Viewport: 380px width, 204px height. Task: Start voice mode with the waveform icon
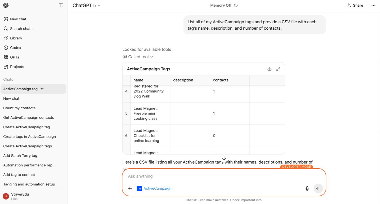pos(318,188)
